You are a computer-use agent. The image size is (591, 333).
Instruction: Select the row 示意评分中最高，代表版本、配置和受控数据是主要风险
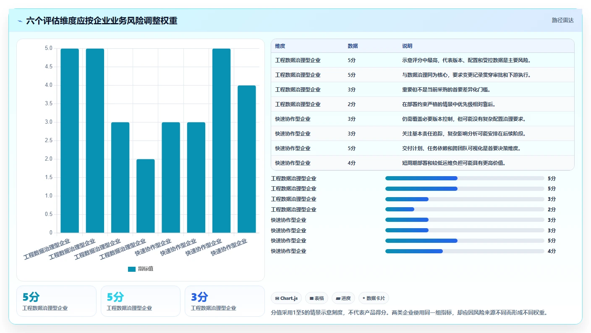[x=423, y=60]
